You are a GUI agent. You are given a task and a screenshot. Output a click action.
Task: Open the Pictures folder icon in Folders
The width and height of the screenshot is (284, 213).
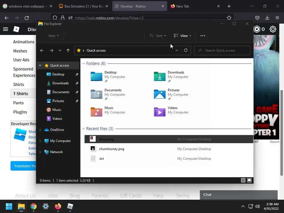point(159,94)
